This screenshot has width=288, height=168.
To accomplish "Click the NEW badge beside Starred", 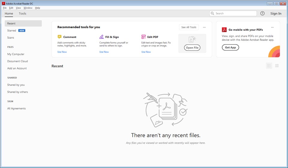I will coord(22,30).
